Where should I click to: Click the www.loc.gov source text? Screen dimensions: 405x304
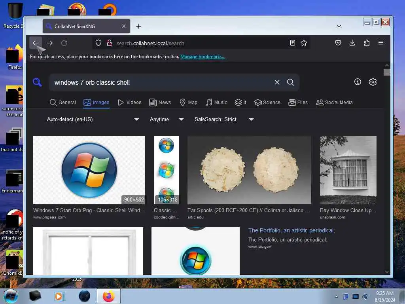point(259,246)
